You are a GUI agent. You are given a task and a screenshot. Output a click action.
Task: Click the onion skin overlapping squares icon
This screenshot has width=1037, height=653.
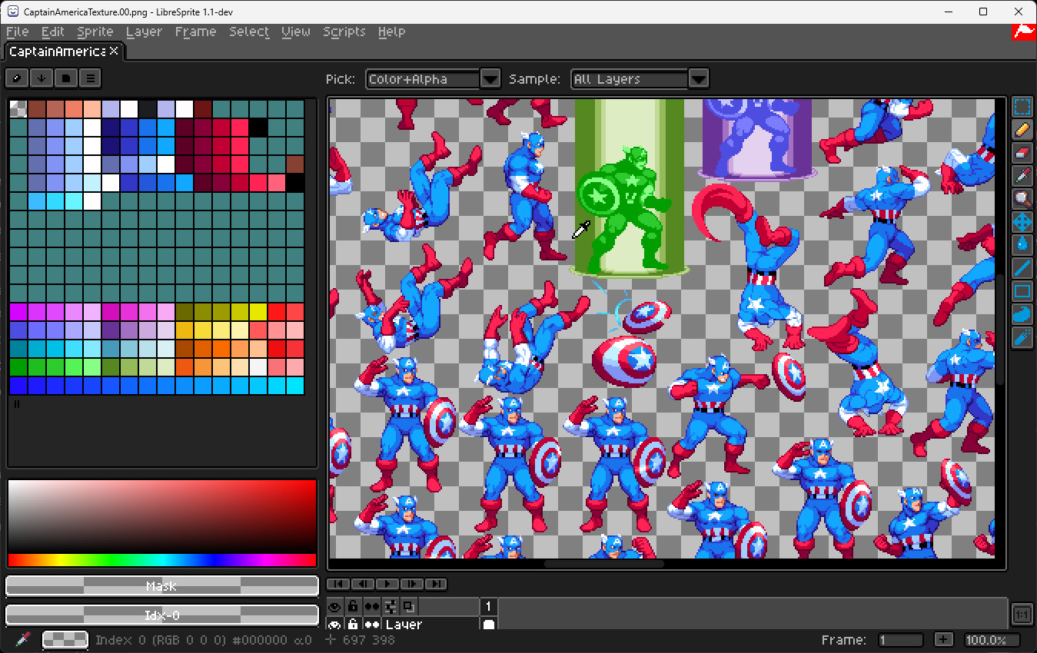pos(409,606)
